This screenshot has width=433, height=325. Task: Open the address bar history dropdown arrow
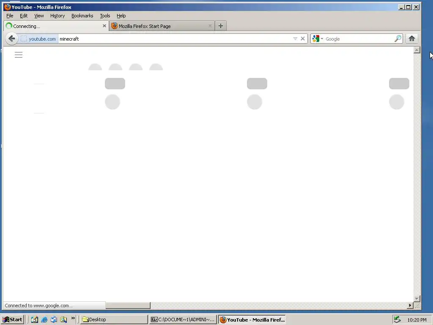click(x=295, y=39)
